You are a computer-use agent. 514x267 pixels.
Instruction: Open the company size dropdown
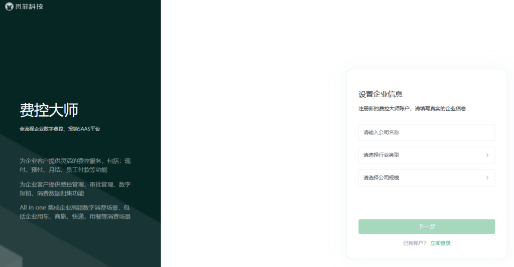click(427, 178)
